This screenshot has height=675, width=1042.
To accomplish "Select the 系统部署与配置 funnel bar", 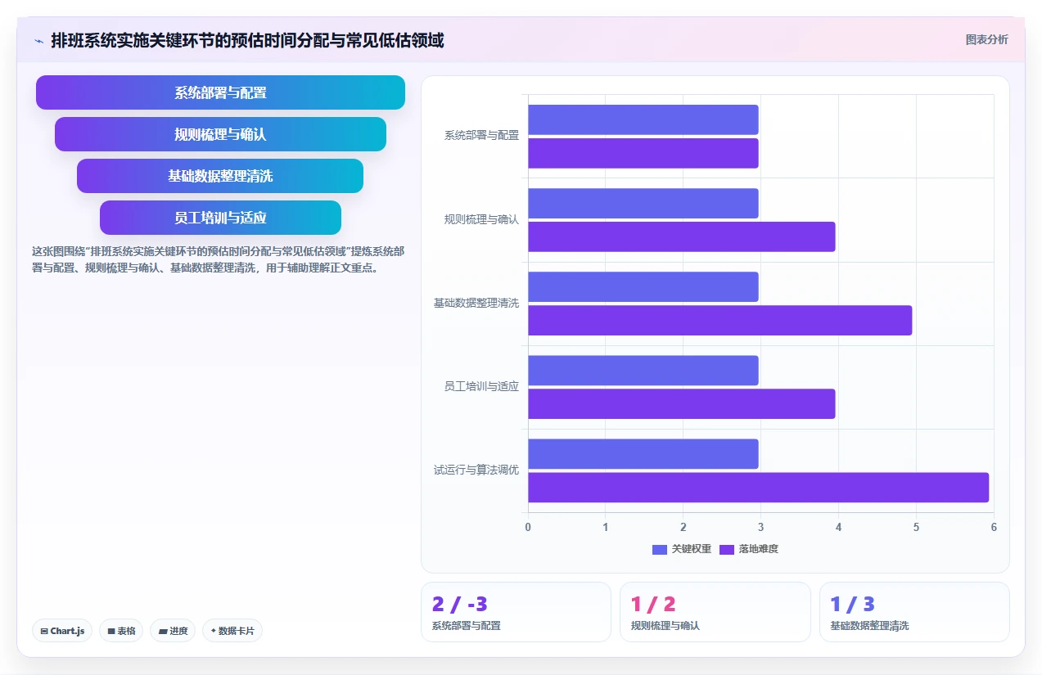I will point(220,92).
